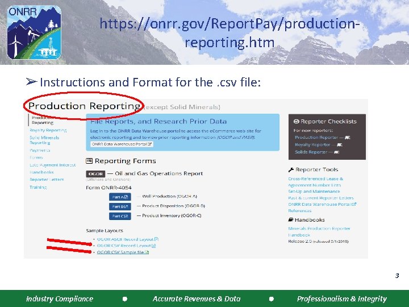Click 'Professionalism & Integrity' in the footer
Screen dimensions: 409x307
[342, 299]
